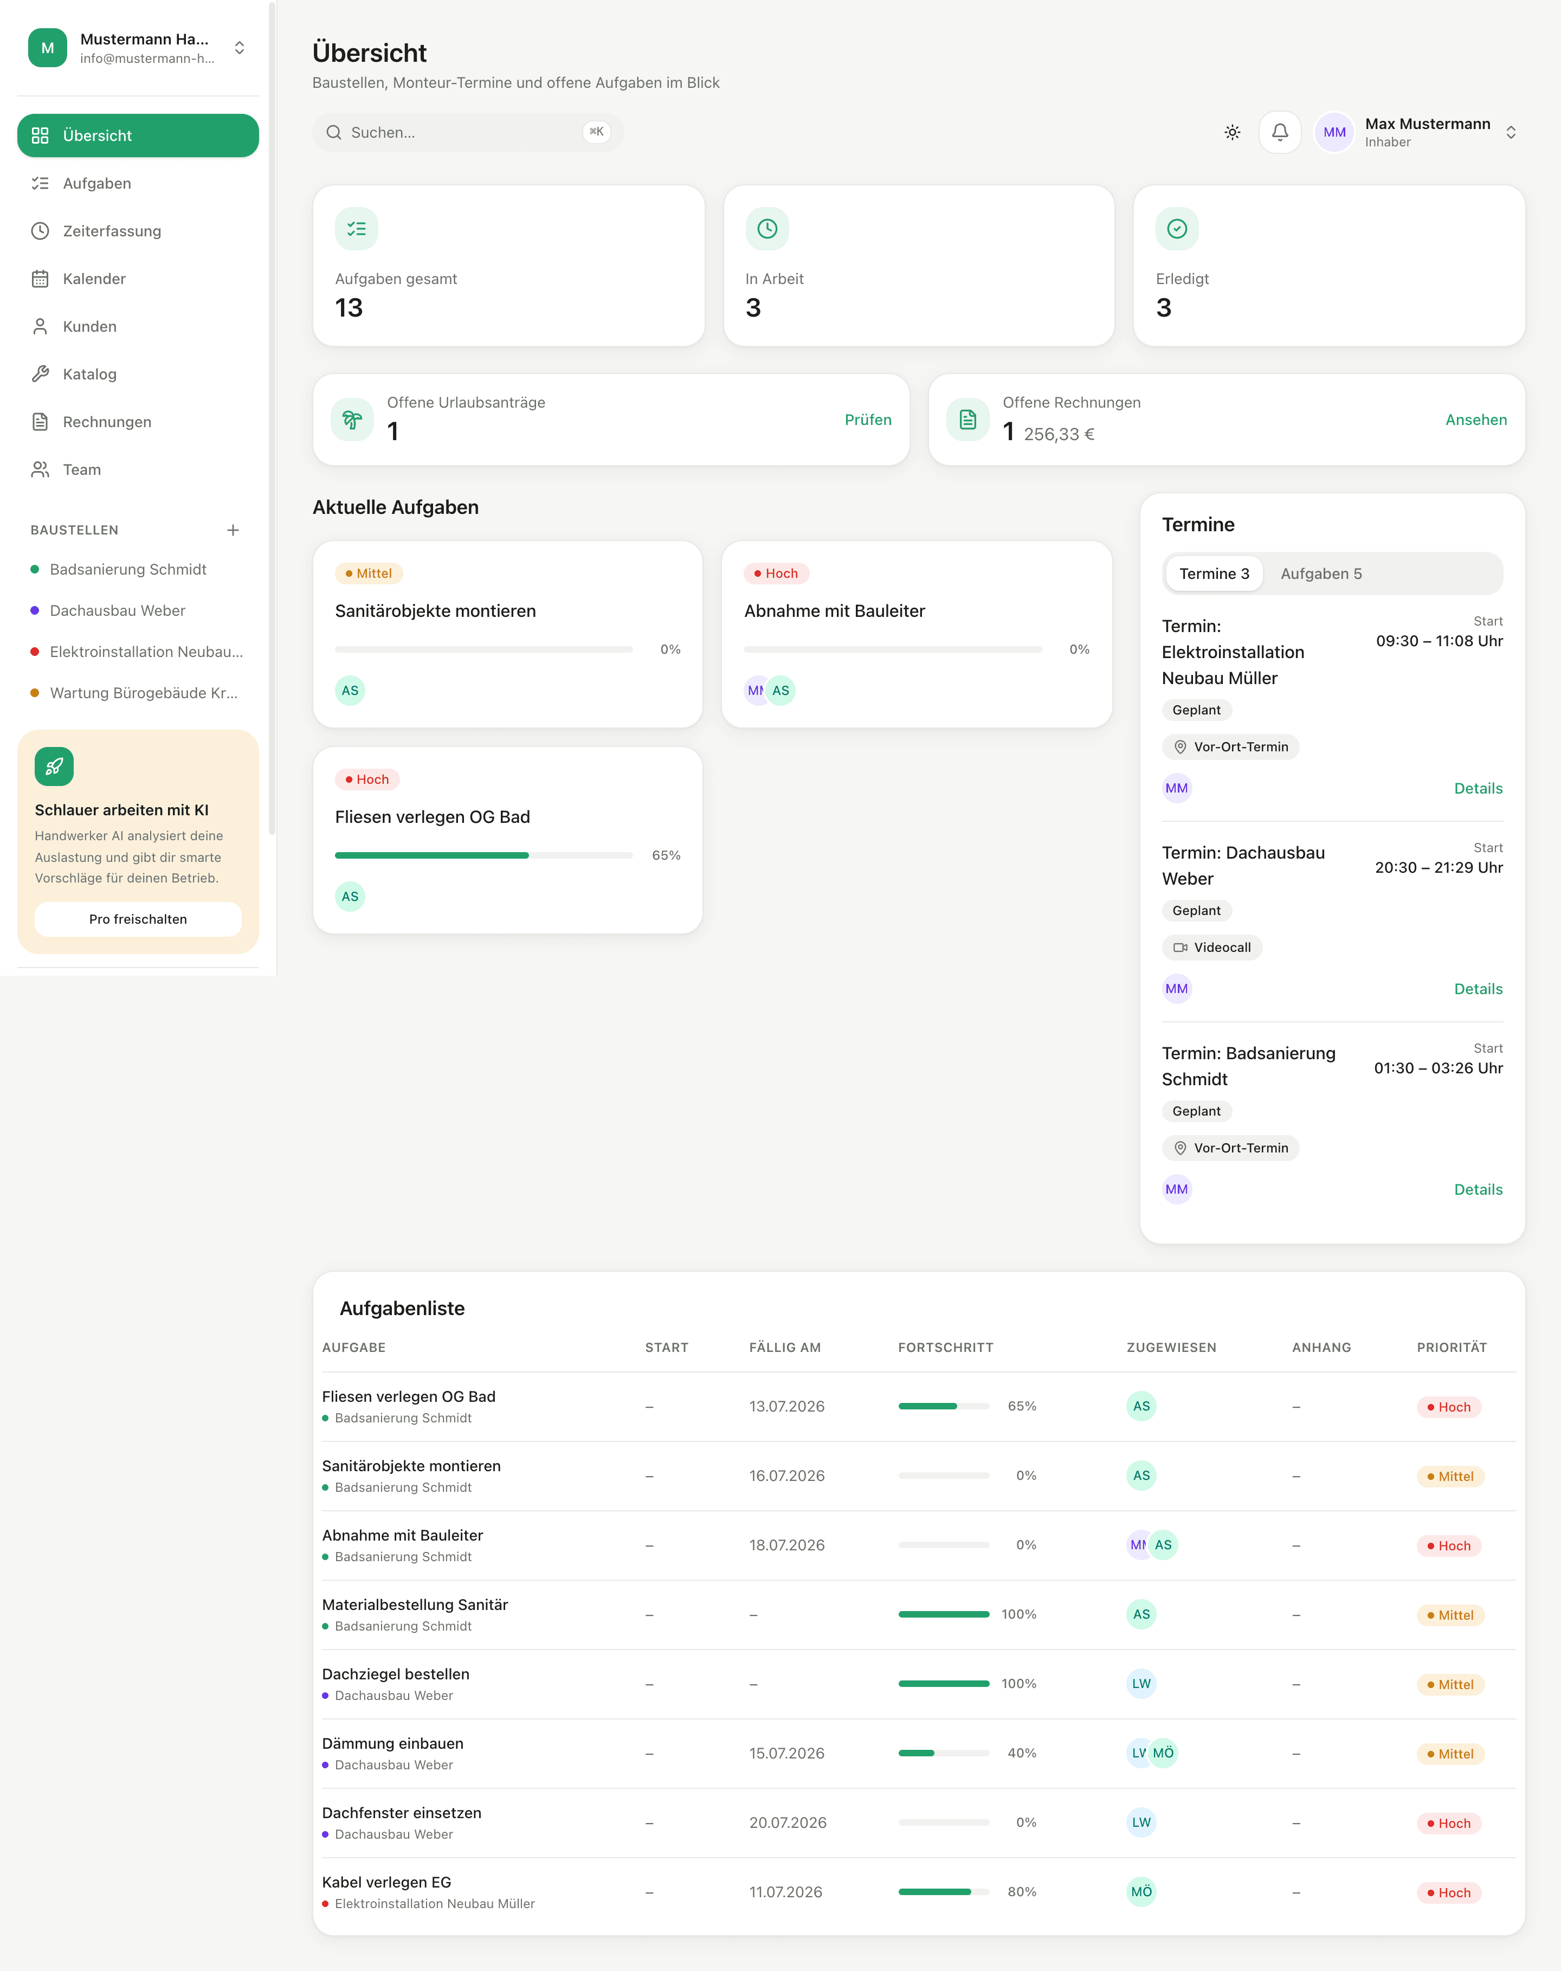Expand the Mustermann company switcher

tap(238, 48)
